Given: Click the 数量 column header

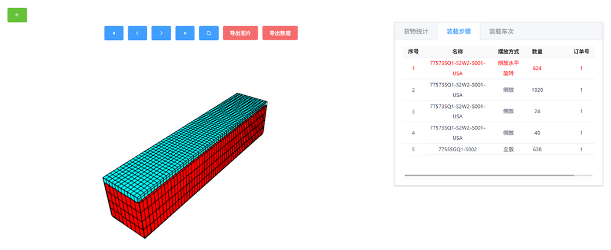Looking at the screenshot, I should (537, 52).
